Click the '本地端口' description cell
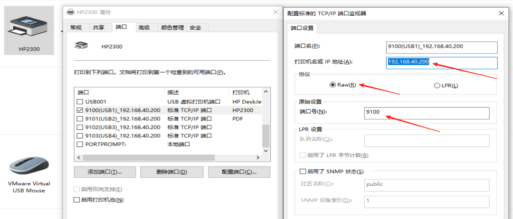The image size is (513, 219). [x=179, y=144]
